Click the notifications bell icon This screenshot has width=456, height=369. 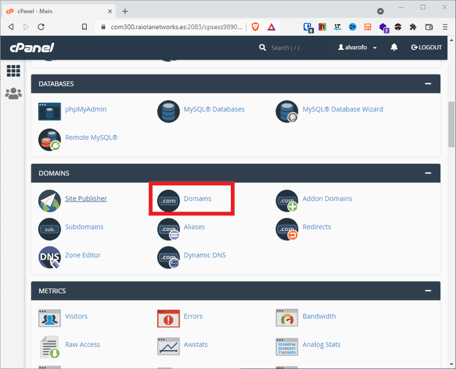point(394,47)
